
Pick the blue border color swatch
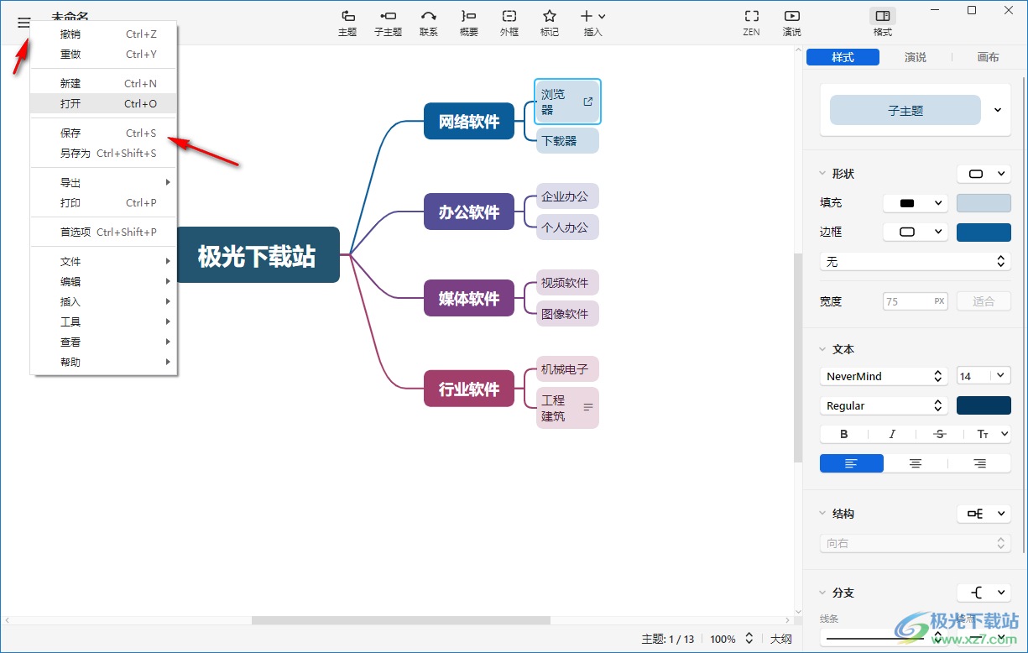click(984, 232)
